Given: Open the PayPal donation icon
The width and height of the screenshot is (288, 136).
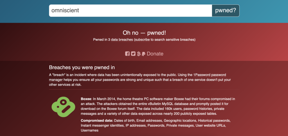Looking at the screenshot, I should click(x=143, y=54).
